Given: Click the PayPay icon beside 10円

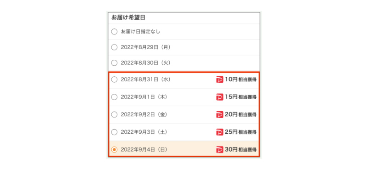Looking at the screenshot, I should click(x=219, y=80).
